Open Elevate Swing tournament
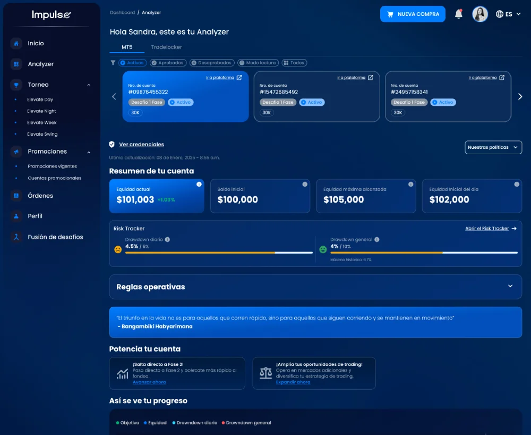The width and height of the screenshot is (531, 435). (42, 134)
